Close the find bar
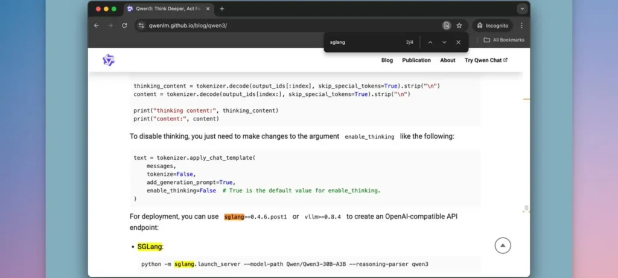618x278 pixels. (458, 42)
